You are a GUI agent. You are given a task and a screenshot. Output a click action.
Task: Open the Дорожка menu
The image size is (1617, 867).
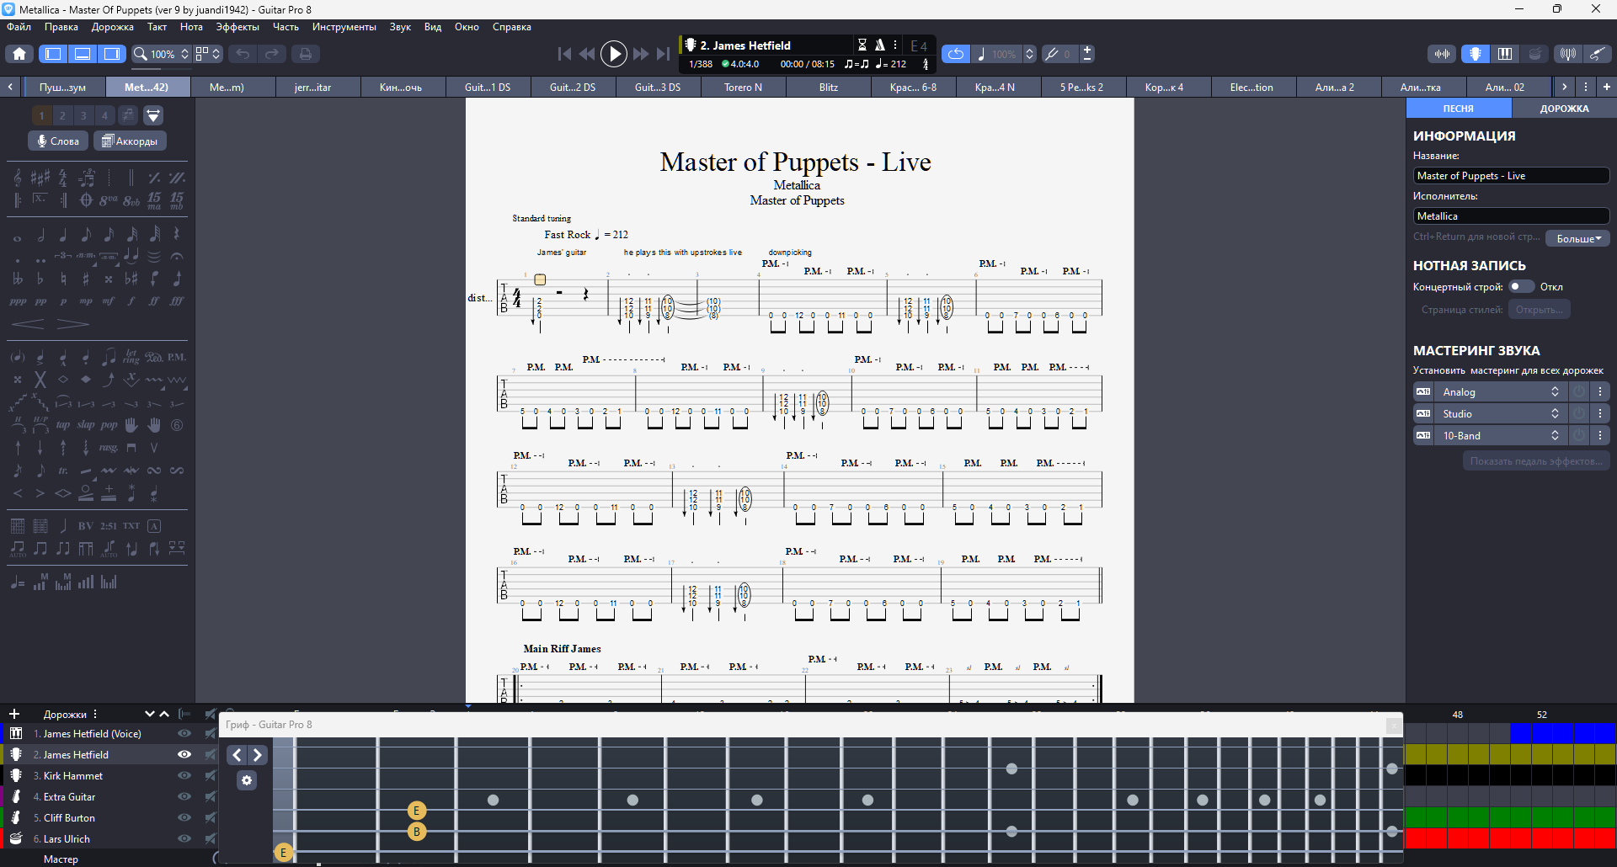tap(113, 27)
